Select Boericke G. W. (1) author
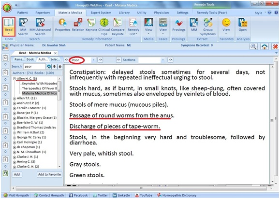The image size is (280, 199). pos(30,123)
